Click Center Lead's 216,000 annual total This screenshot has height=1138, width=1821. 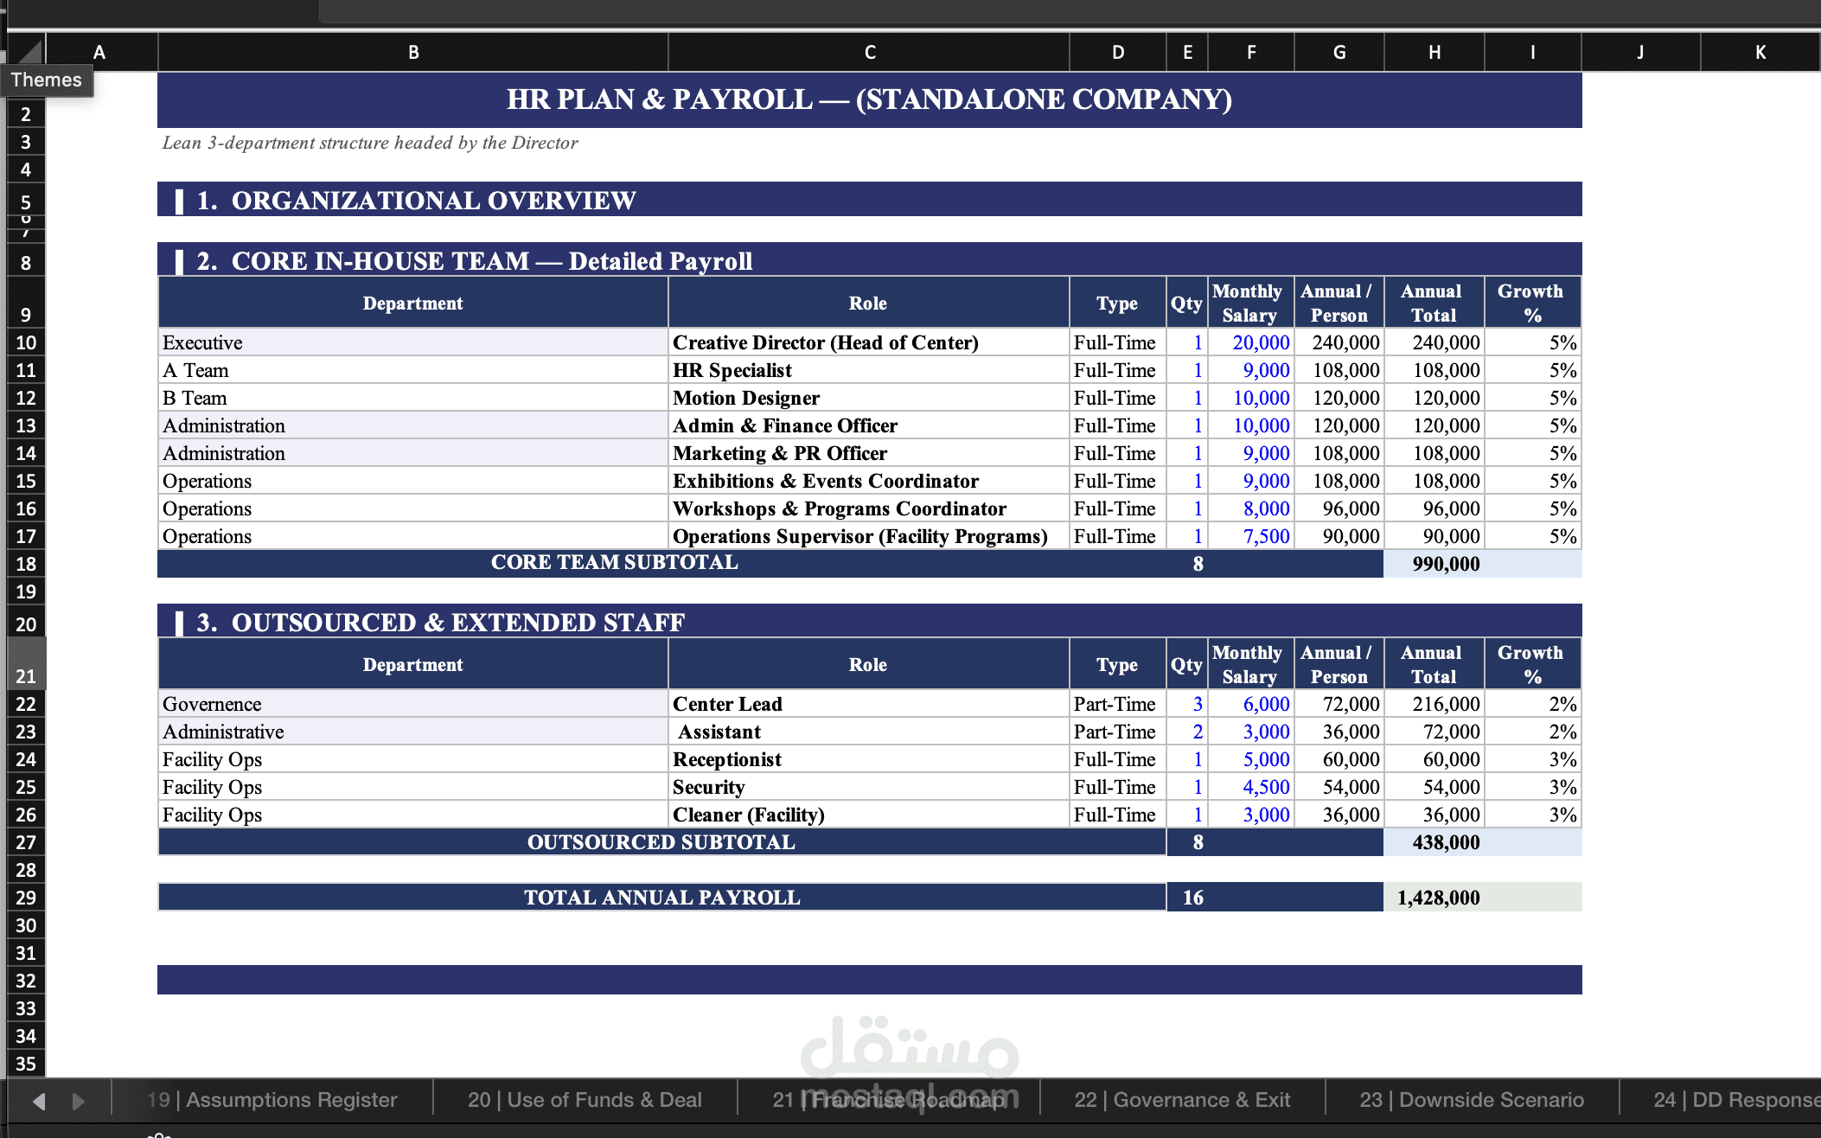1434,704
